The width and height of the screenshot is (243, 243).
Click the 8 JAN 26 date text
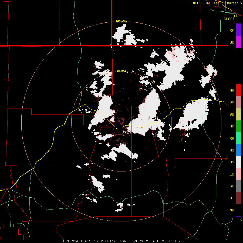coord(156,241)
